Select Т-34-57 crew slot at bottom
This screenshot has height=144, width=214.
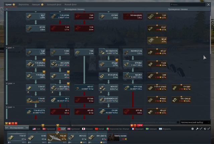click(17, 137)
